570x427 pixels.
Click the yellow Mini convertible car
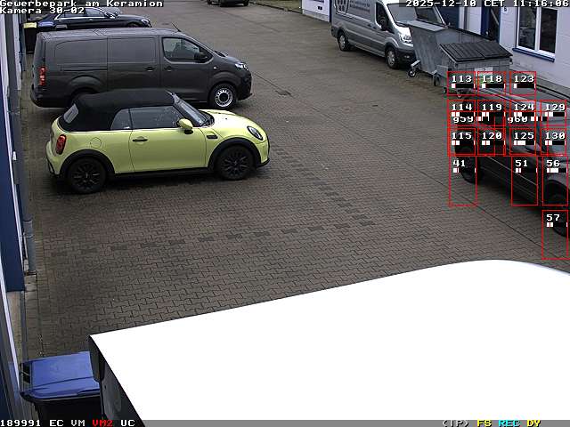(x=156, y=138)
